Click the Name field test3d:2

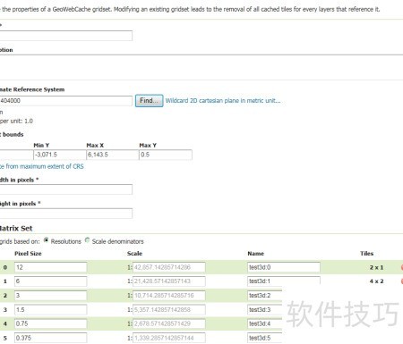[265, 296]
